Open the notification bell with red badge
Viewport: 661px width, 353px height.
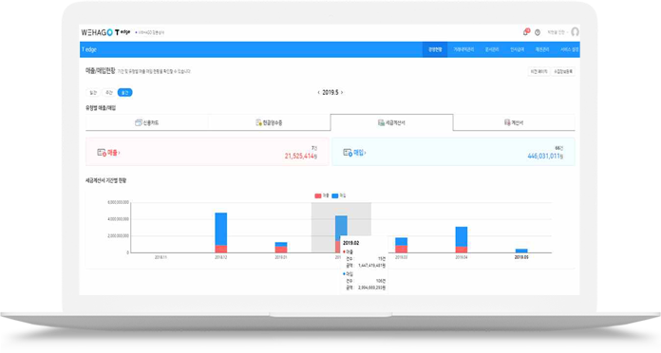pos(526,32)
